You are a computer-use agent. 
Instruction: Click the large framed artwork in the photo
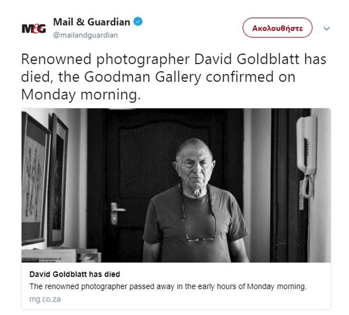tap(35, 179)
